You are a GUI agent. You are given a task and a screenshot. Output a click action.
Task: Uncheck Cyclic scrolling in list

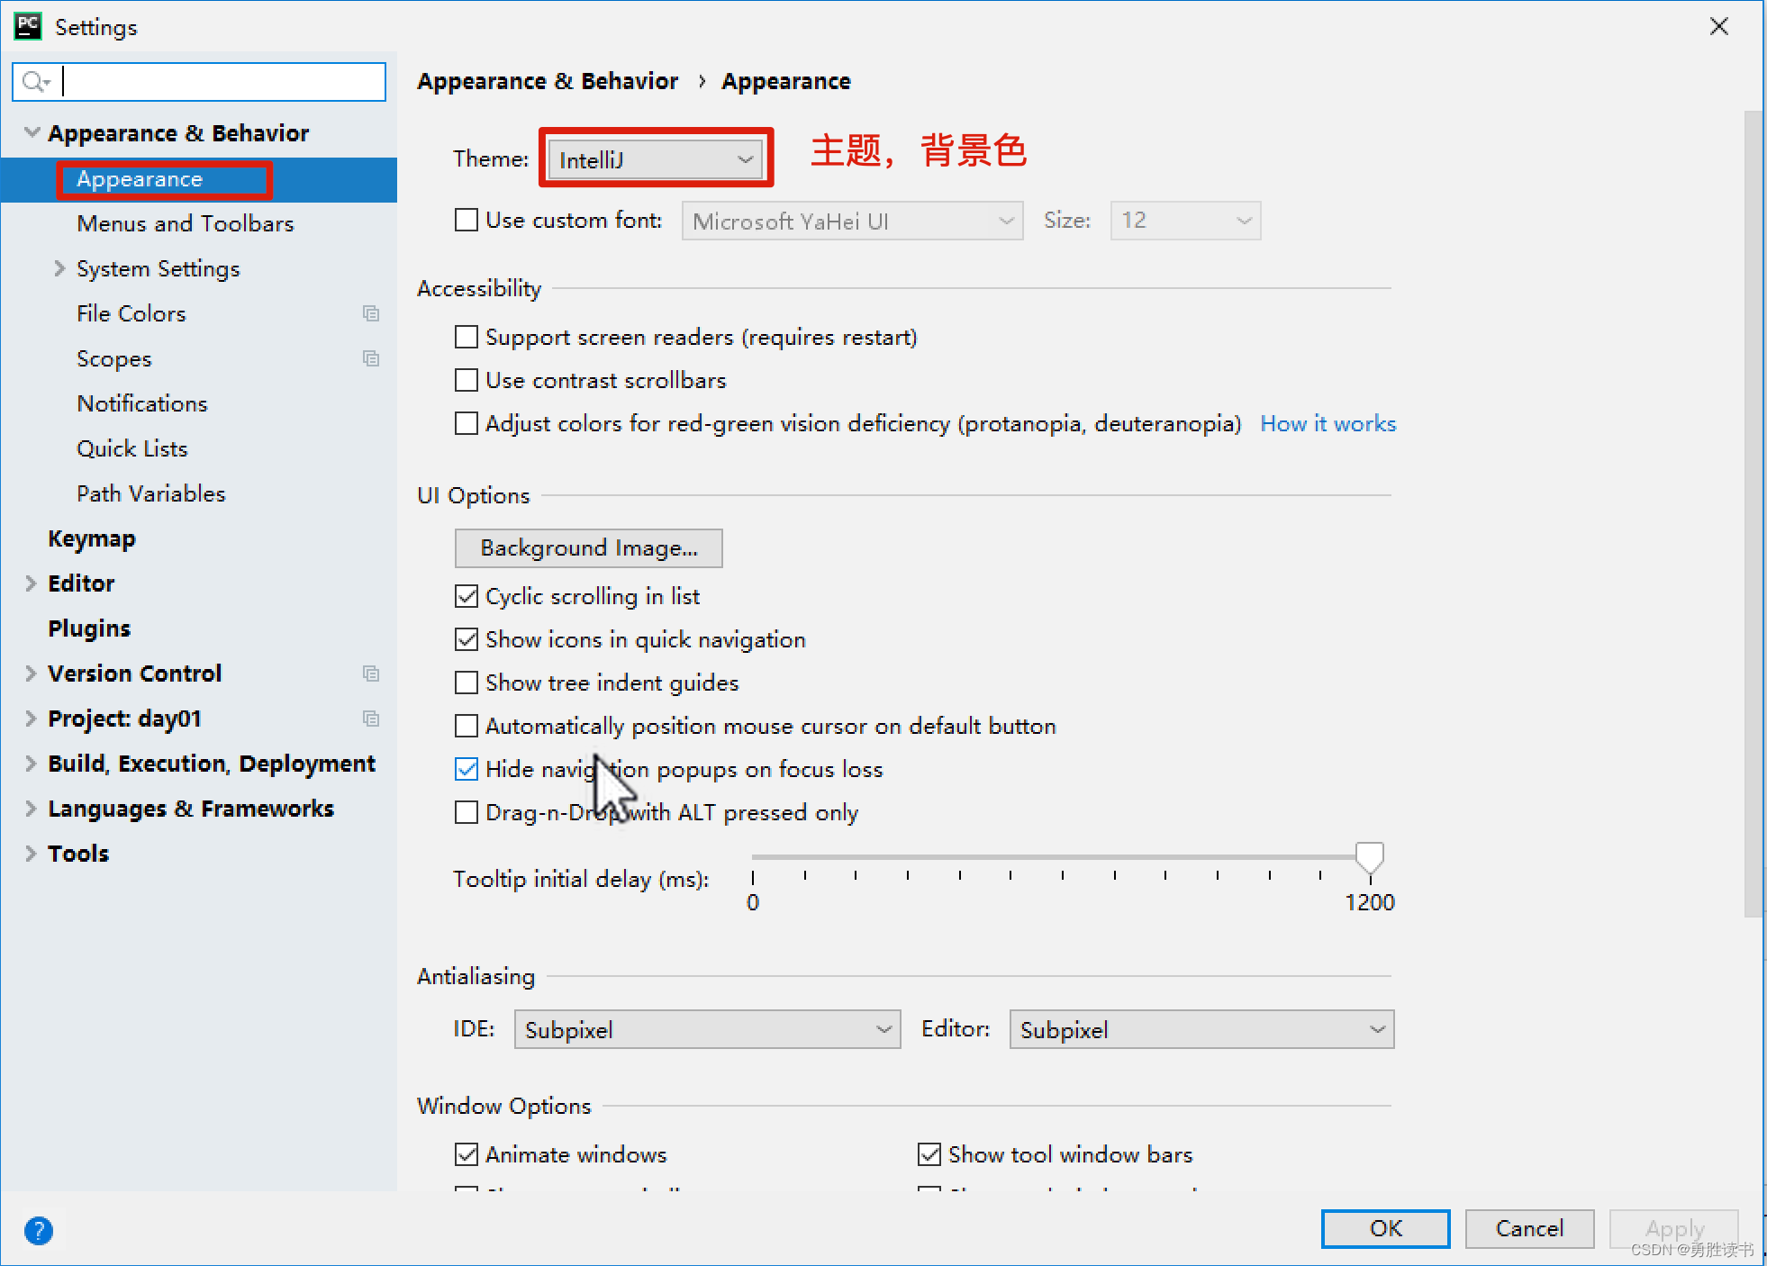[467, 596]
